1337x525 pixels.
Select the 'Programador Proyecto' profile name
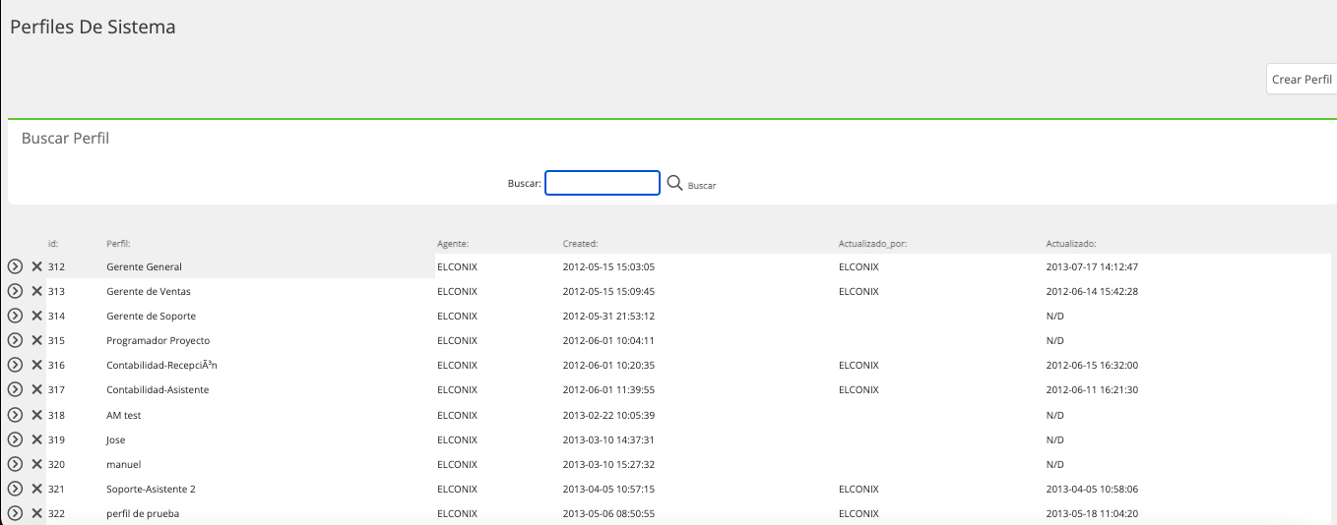pyautogui.click(x=158, y=340)
